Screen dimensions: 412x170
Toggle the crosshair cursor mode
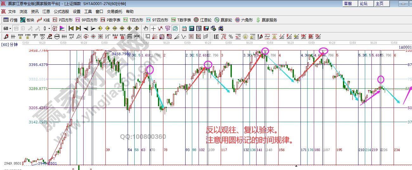point(153,28)
